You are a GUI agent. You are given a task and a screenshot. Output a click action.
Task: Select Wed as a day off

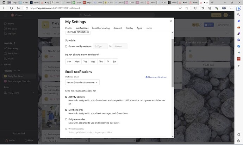(x=93, y=62)
